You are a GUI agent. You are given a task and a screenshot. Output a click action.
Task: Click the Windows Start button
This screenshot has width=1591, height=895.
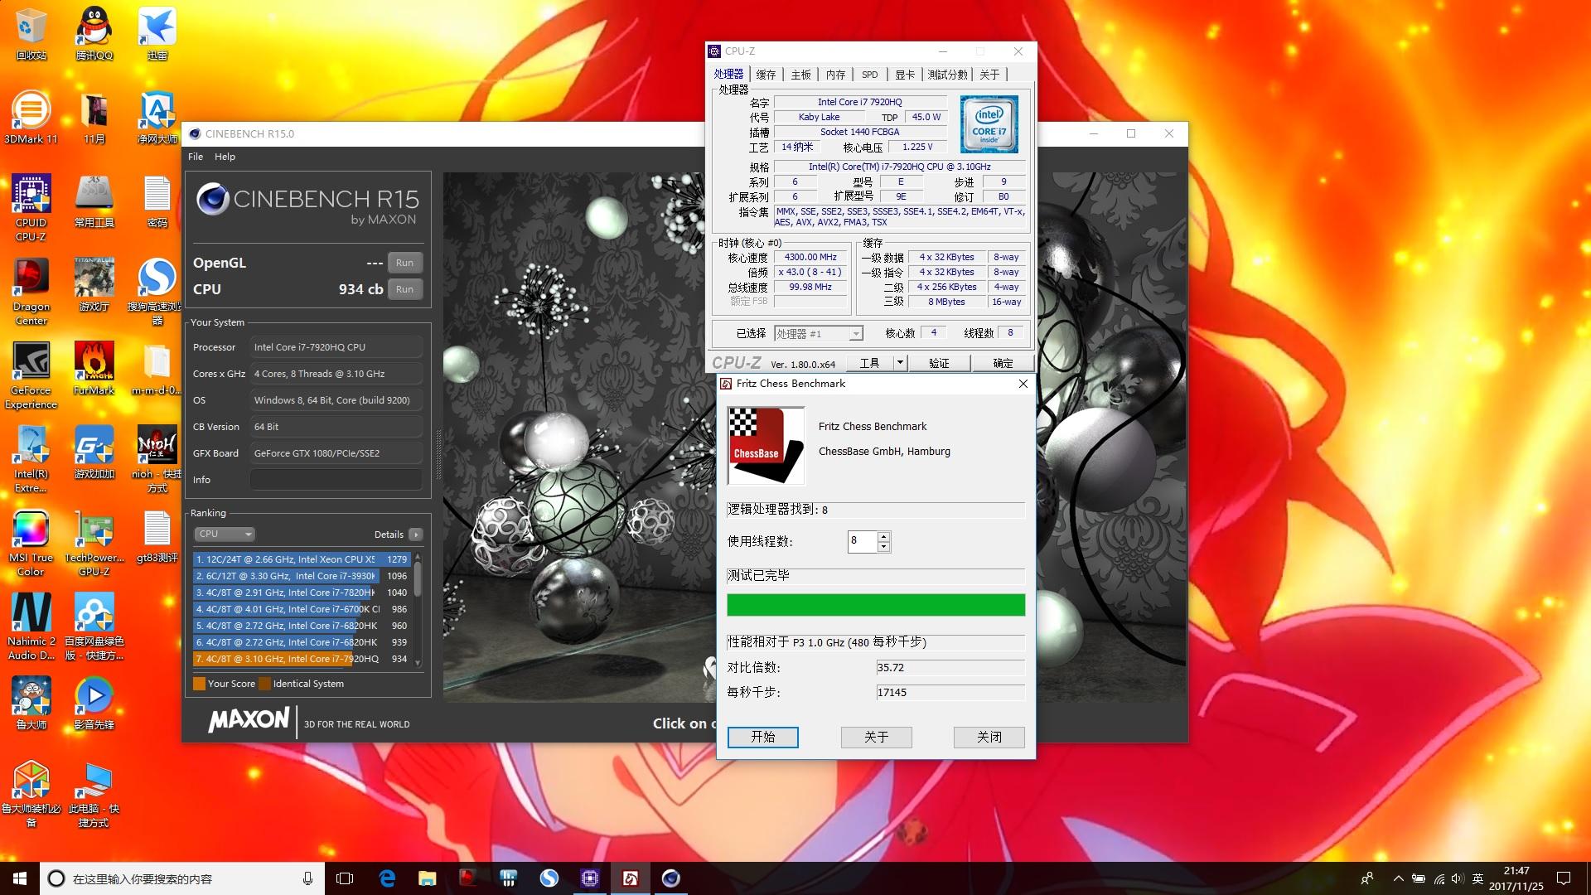[20, 878]
